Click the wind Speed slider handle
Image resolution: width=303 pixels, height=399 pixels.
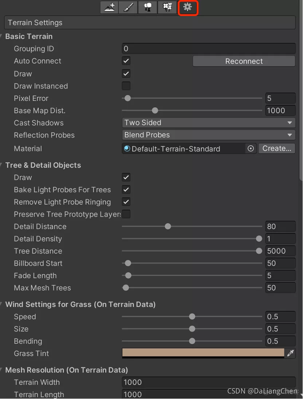click(192, 317)
